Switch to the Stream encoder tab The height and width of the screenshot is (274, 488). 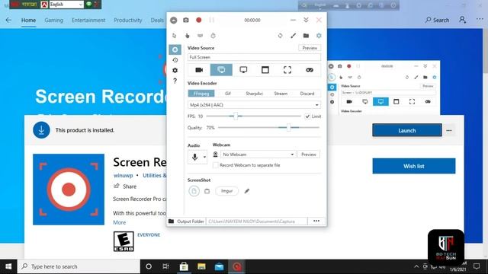pyautogui.click(x=281, y=94)
